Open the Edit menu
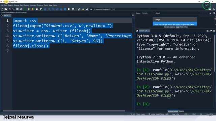 pos(6,5)
